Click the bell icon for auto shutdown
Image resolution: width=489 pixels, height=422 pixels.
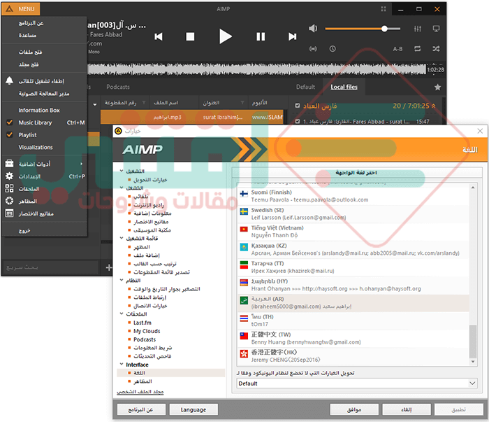point(9,80)
